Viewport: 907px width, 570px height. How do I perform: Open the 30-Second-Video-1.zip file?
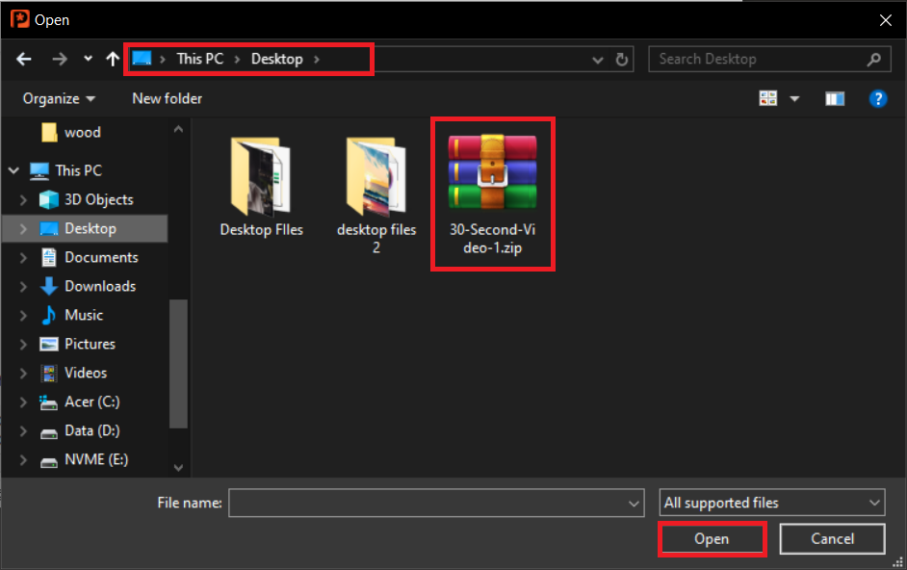coord(493,183)
